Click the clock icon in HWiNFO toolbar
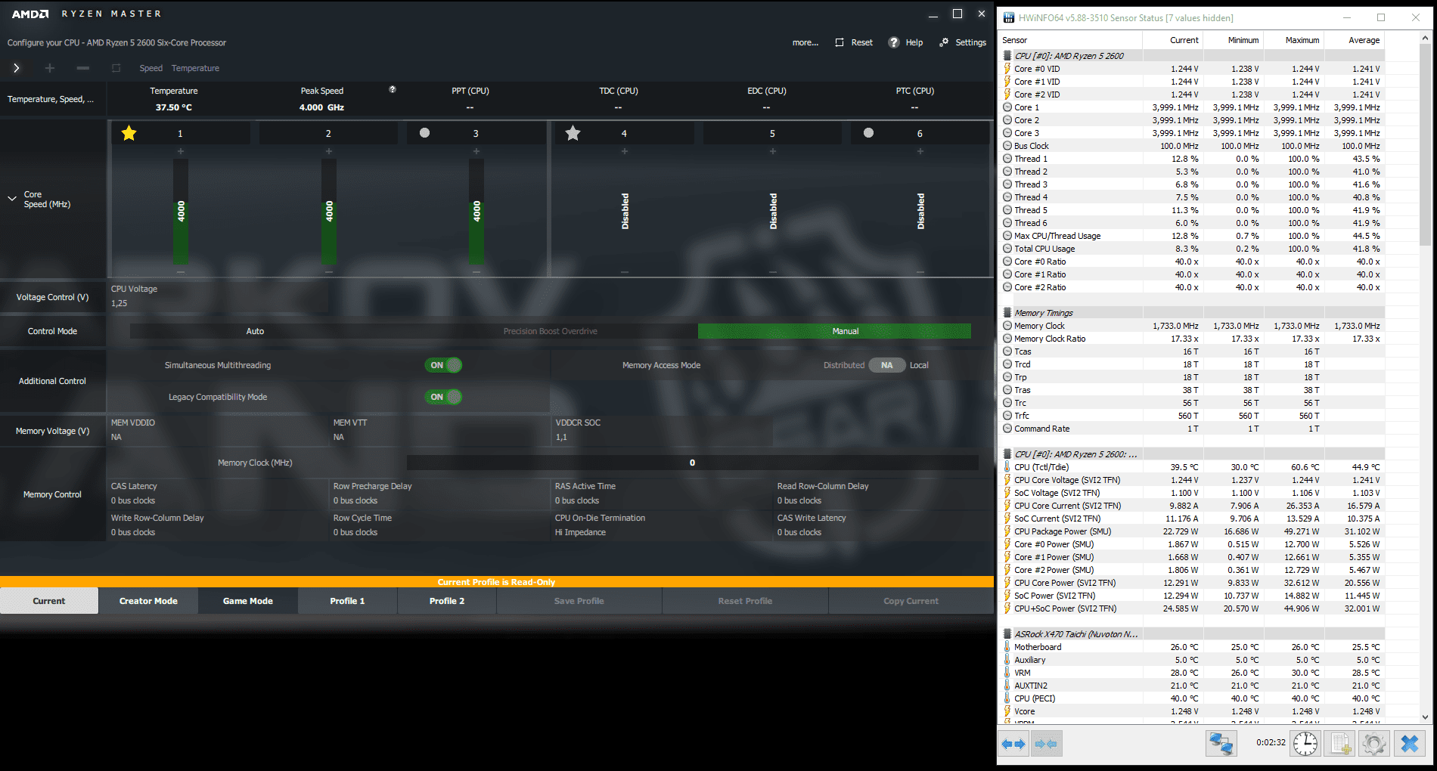Image resolution: width=1437 pixels, height=771 pixels. click(x=1305, y=744)
